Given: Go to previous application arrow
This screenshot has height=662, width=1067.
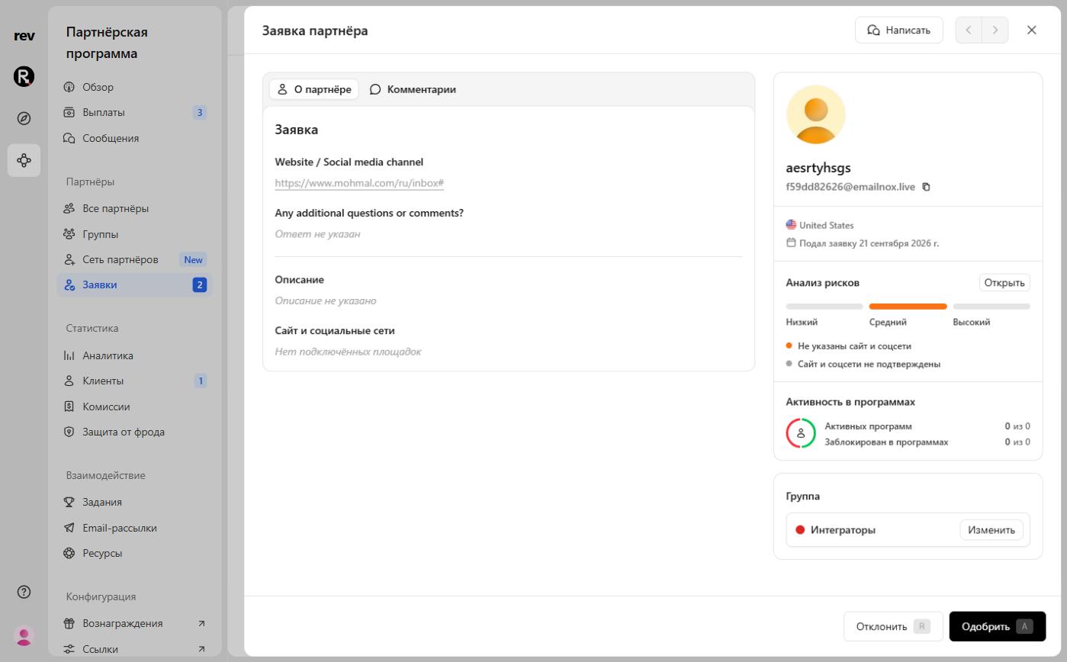Looking at the screenshot, I should (969, 30).
